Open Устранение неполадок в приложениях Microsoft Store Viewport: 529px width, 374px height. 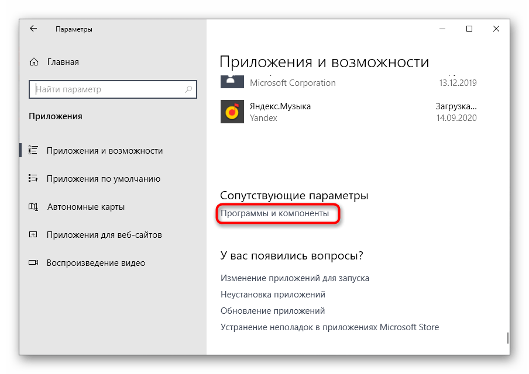point(329,327)
